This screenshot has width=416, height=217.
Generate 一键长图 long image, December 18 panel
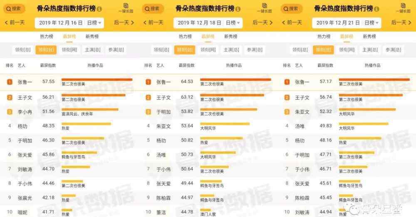point(265,8)
